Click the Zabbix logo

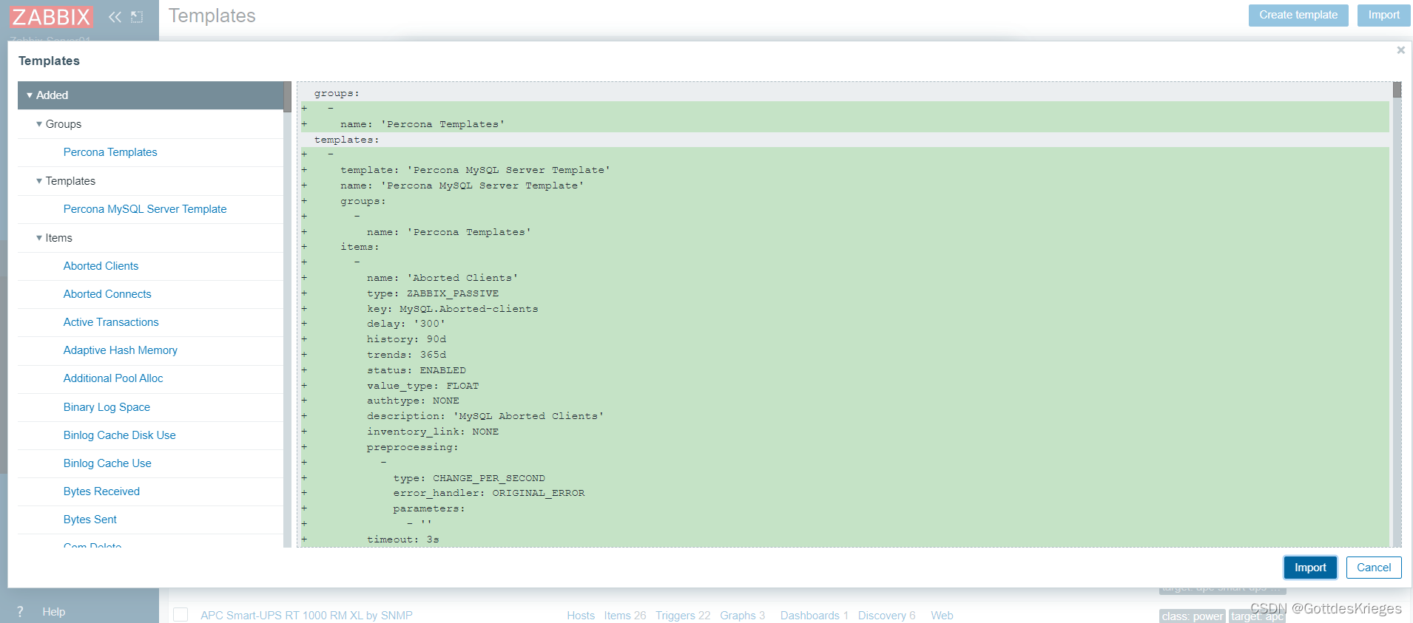coord(51,16)
